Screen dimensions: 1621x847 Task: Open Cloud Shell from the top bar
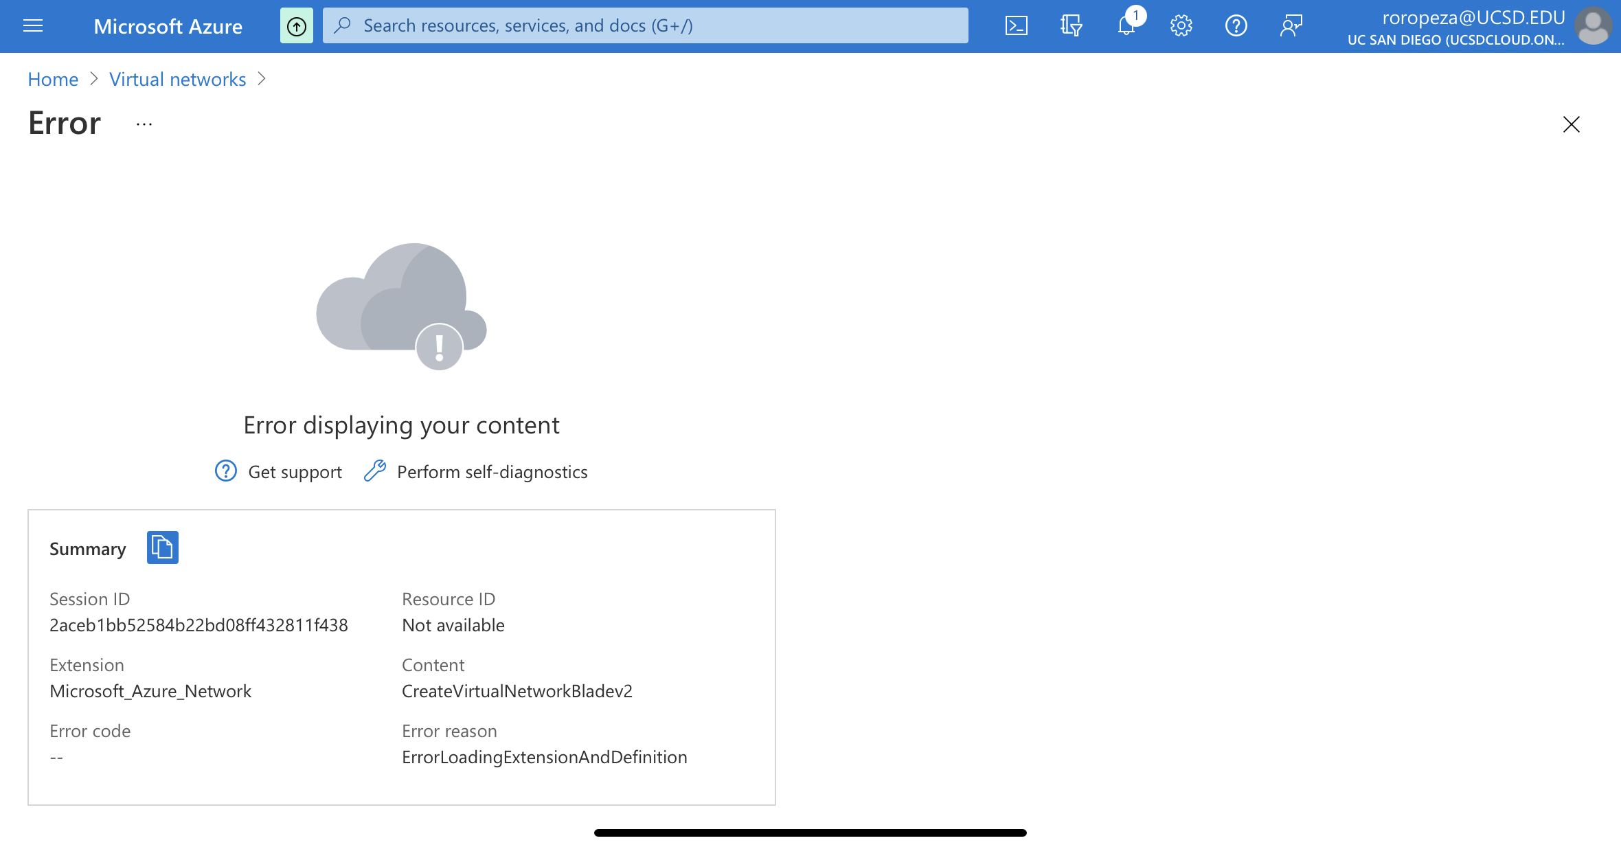coord(1016,25)
